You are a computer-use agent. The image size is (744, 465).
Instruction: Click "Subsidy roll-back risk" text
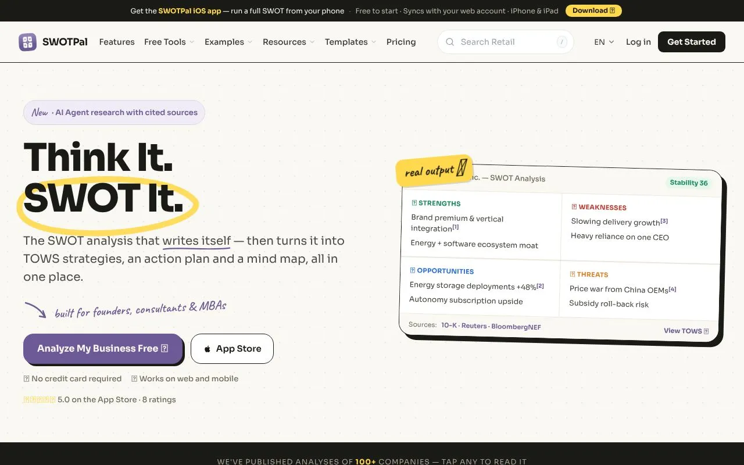[609, 303]
